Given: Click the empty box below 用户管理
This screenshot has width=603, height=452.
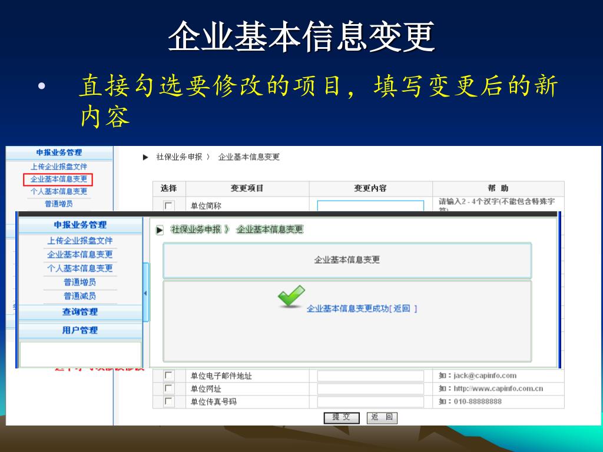Looking at the screenshot, I should coord(81,354).
